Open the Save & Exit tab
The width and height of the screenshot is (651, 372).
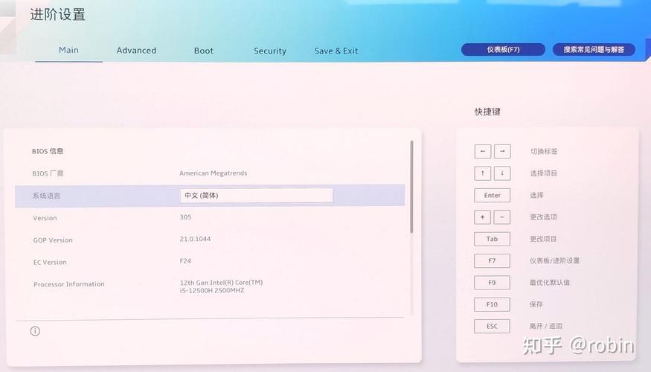click(x=336, y=51)
